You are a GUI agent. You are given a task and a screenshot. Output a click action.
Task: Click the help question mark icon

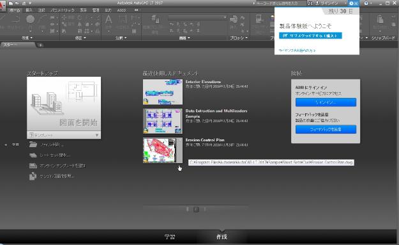(x=366, y=3)
